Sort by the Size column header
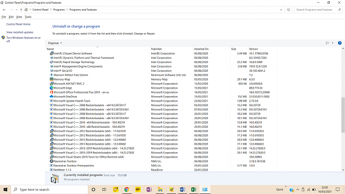The width and height of the screenshot is (345, 194). 239,49
